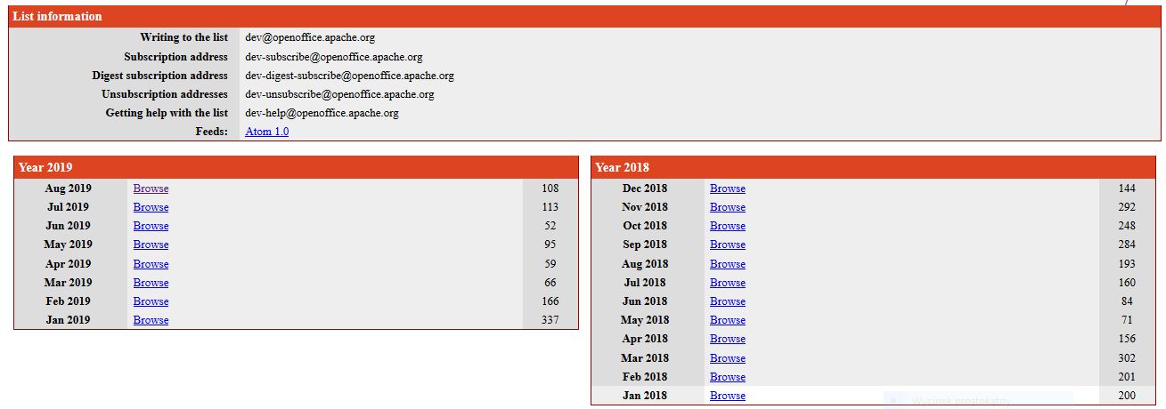Screen dimensions: 1166x409
Task: Browse the Jun 2019 archive
Action: (151, 226)
